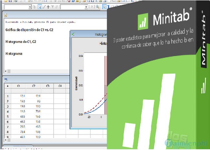This screenshot has width=210, height=150.
Task: Select worksheet row 4 header
Action: (8, 111)
